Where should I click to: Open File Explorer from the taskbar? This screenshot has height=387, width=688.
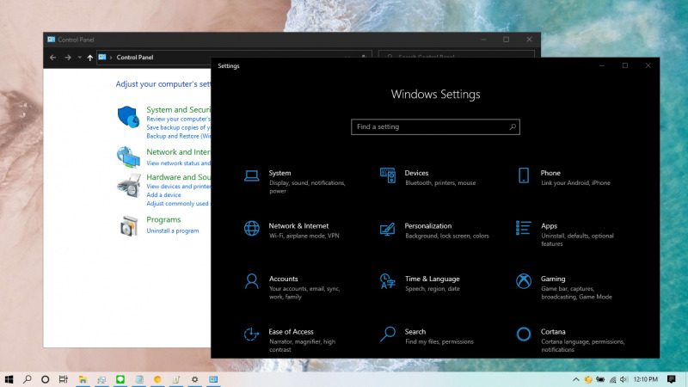pos(83,379)
